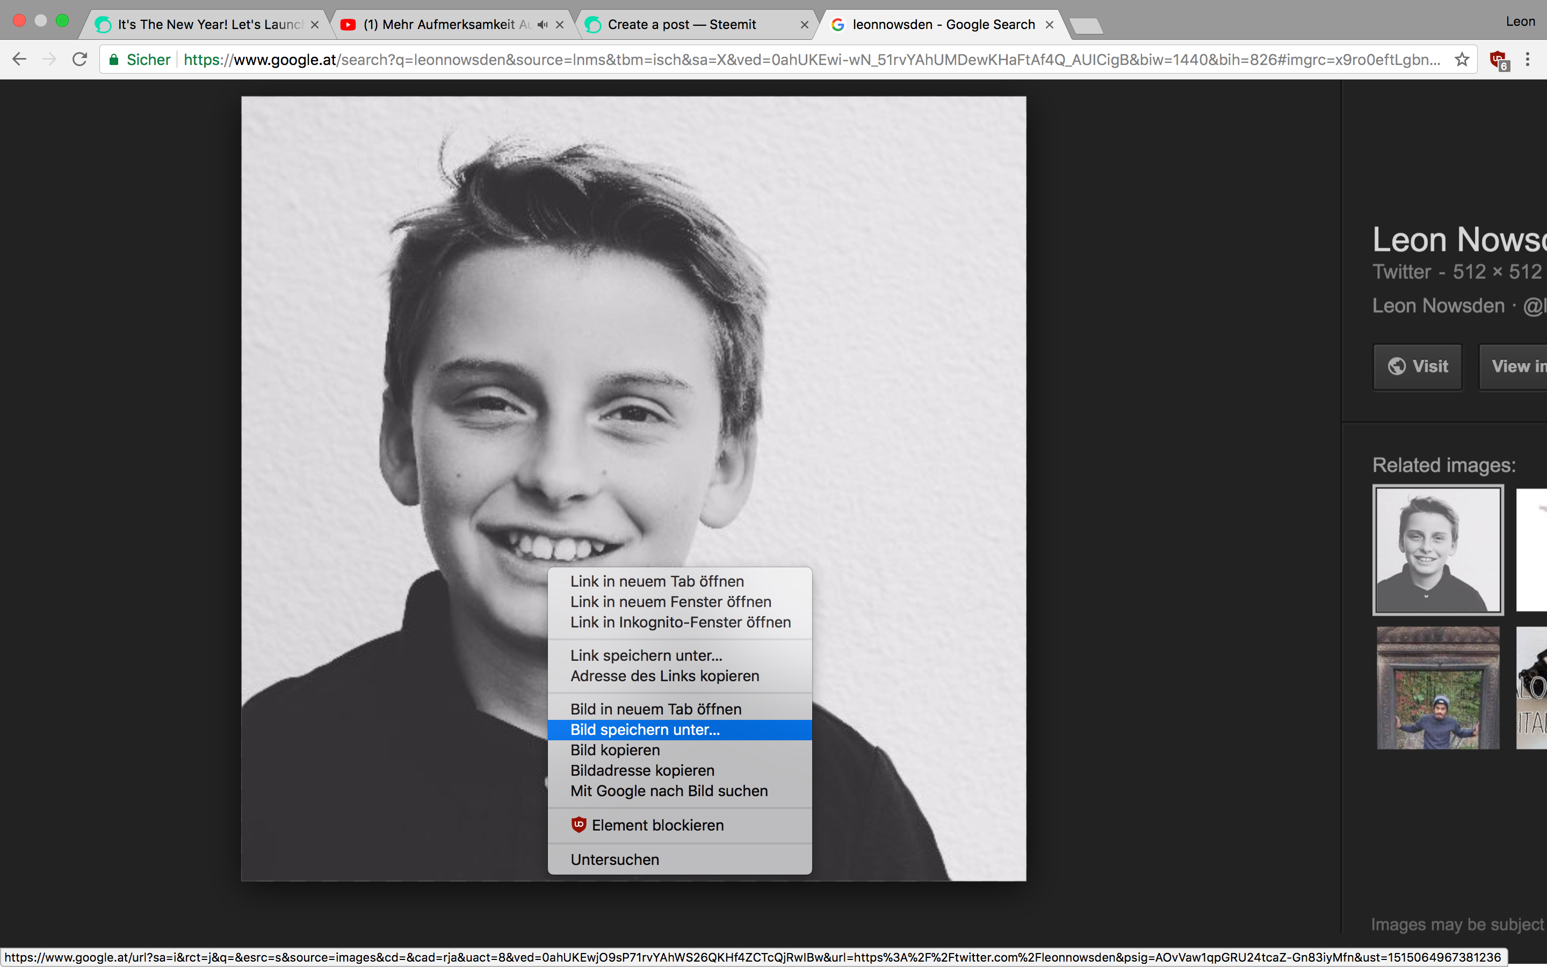The height and width of the screenshot is (967, 1547).
Task: Click the Twitter source label
Action: tap(1401, 272)
